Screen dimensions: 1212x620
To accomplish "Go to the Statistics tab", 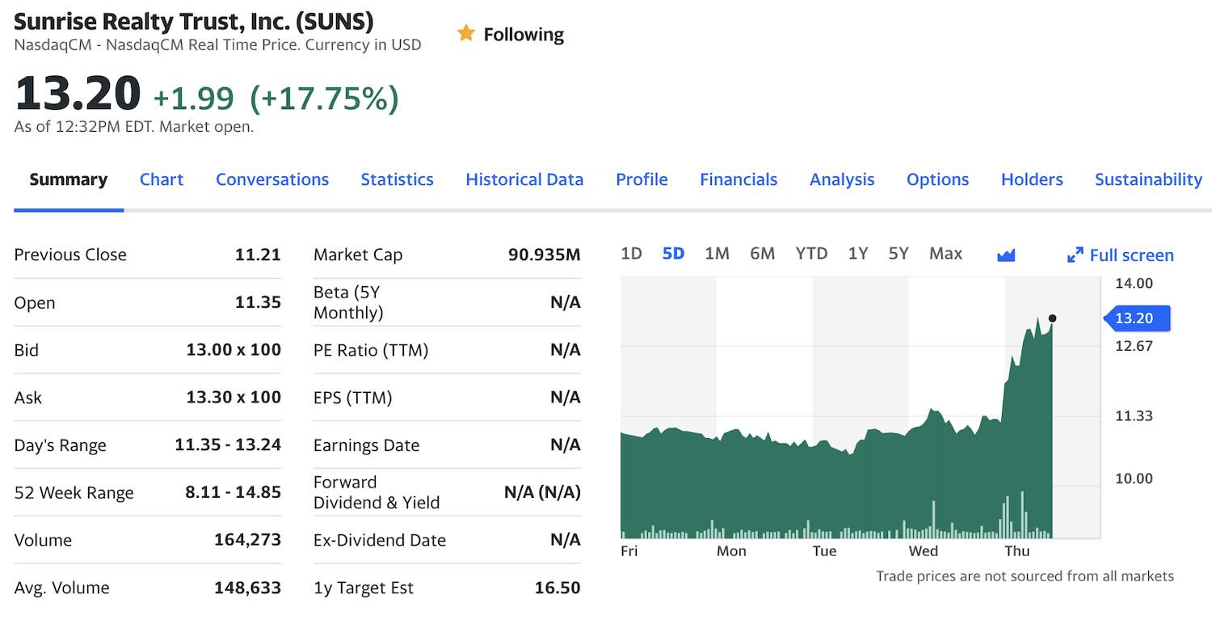I will 397,179.
